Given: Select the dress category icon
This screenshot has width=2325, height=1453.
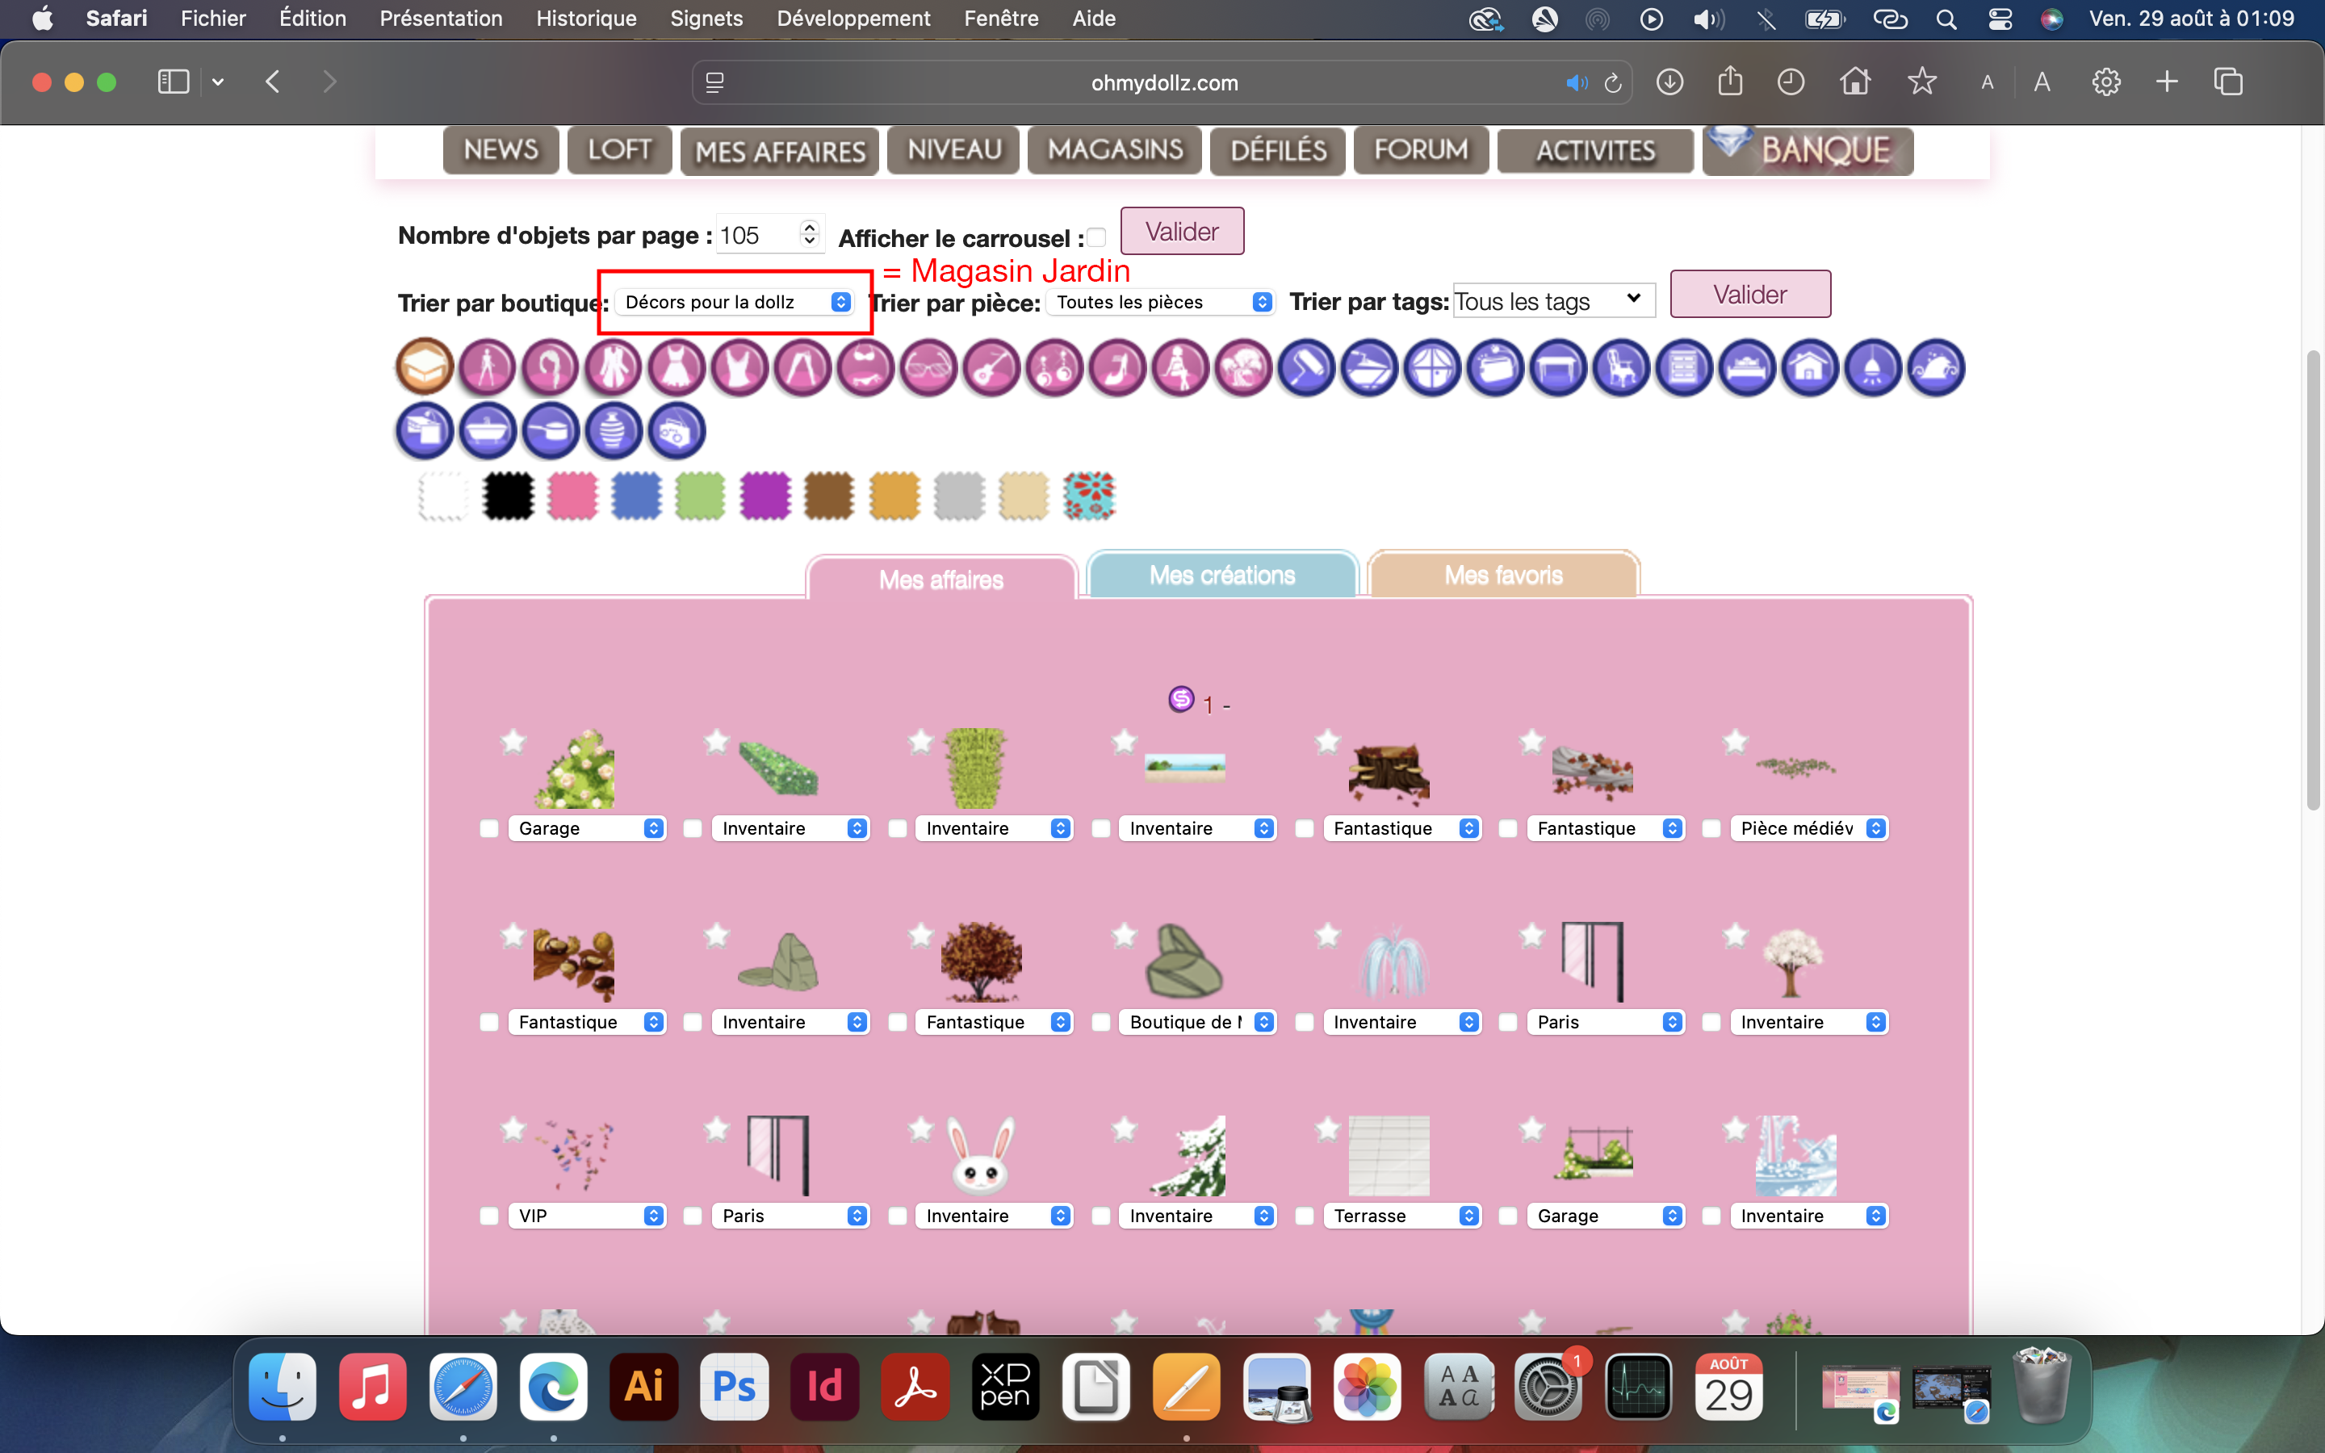Looking at the screenshot, I should click(677, 368).
